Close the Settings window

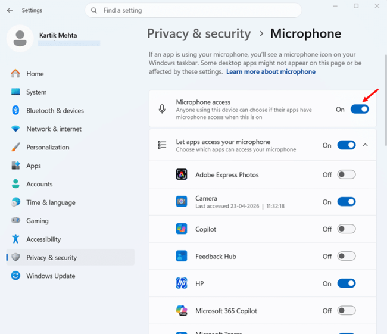[377, 6]
